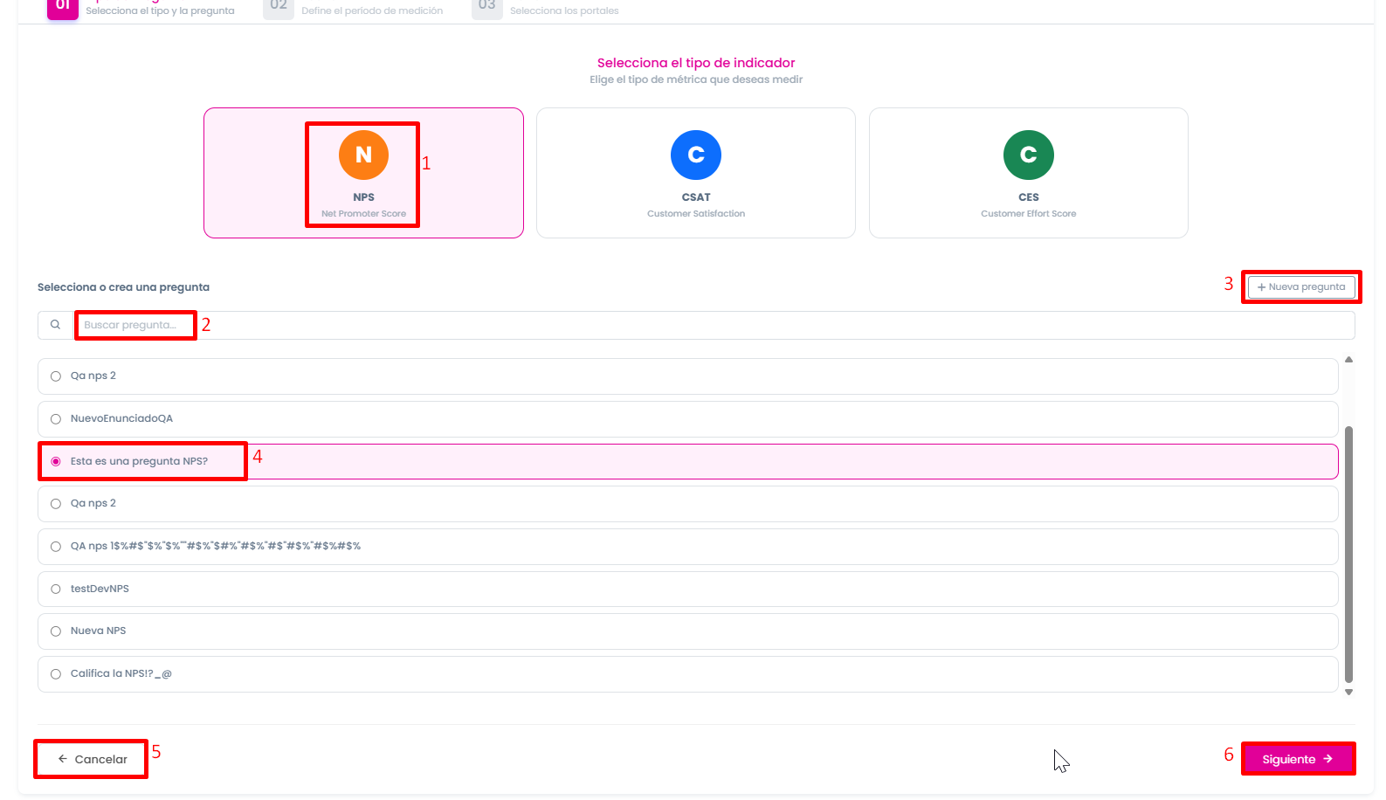Click the question list scrollbar down arrow

point(1348,692)
